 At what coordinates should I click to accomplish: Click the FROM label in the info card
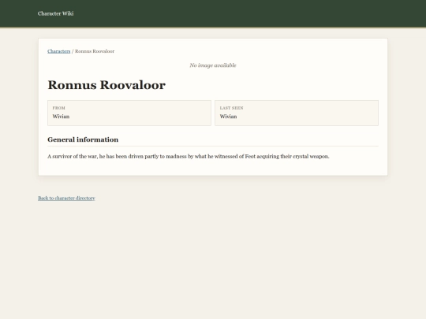pyautogui.click(x=58, y=108)
